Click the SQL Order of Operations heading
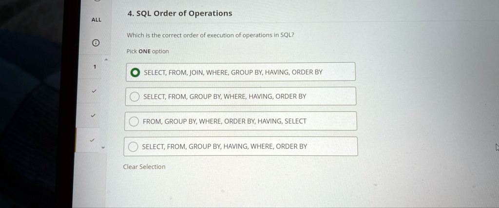The width and height of the screenshot is (499, 208). 180,14
